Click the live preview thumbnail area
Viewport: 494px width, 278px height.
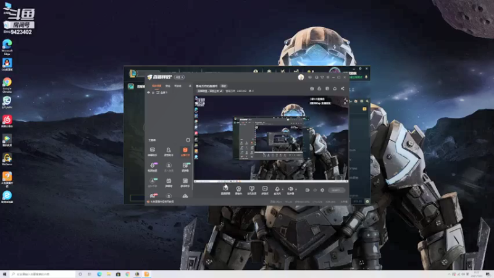click(271, 138)
